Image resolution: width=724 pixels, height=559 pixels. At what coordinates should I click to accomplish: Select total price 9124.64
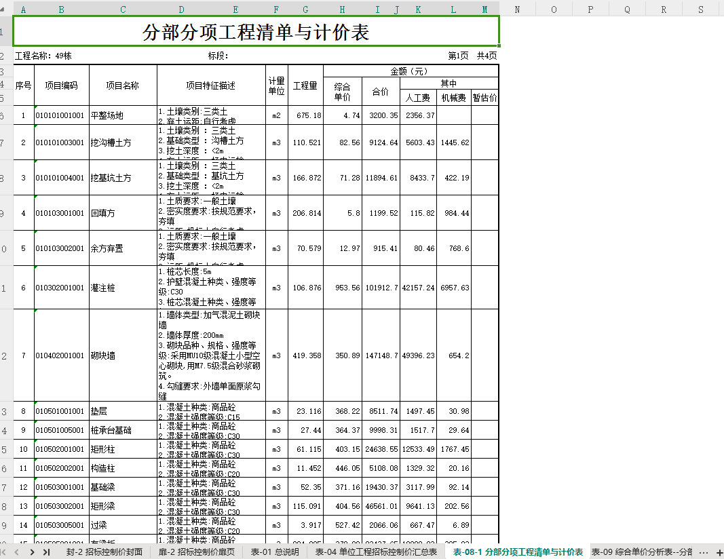coord(381,142)
